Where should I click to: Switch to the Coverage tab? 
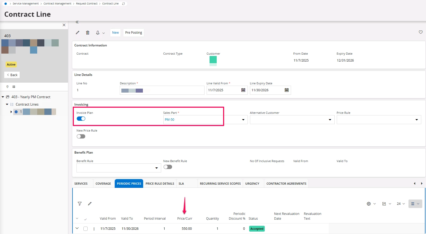(x=103, y=184)
